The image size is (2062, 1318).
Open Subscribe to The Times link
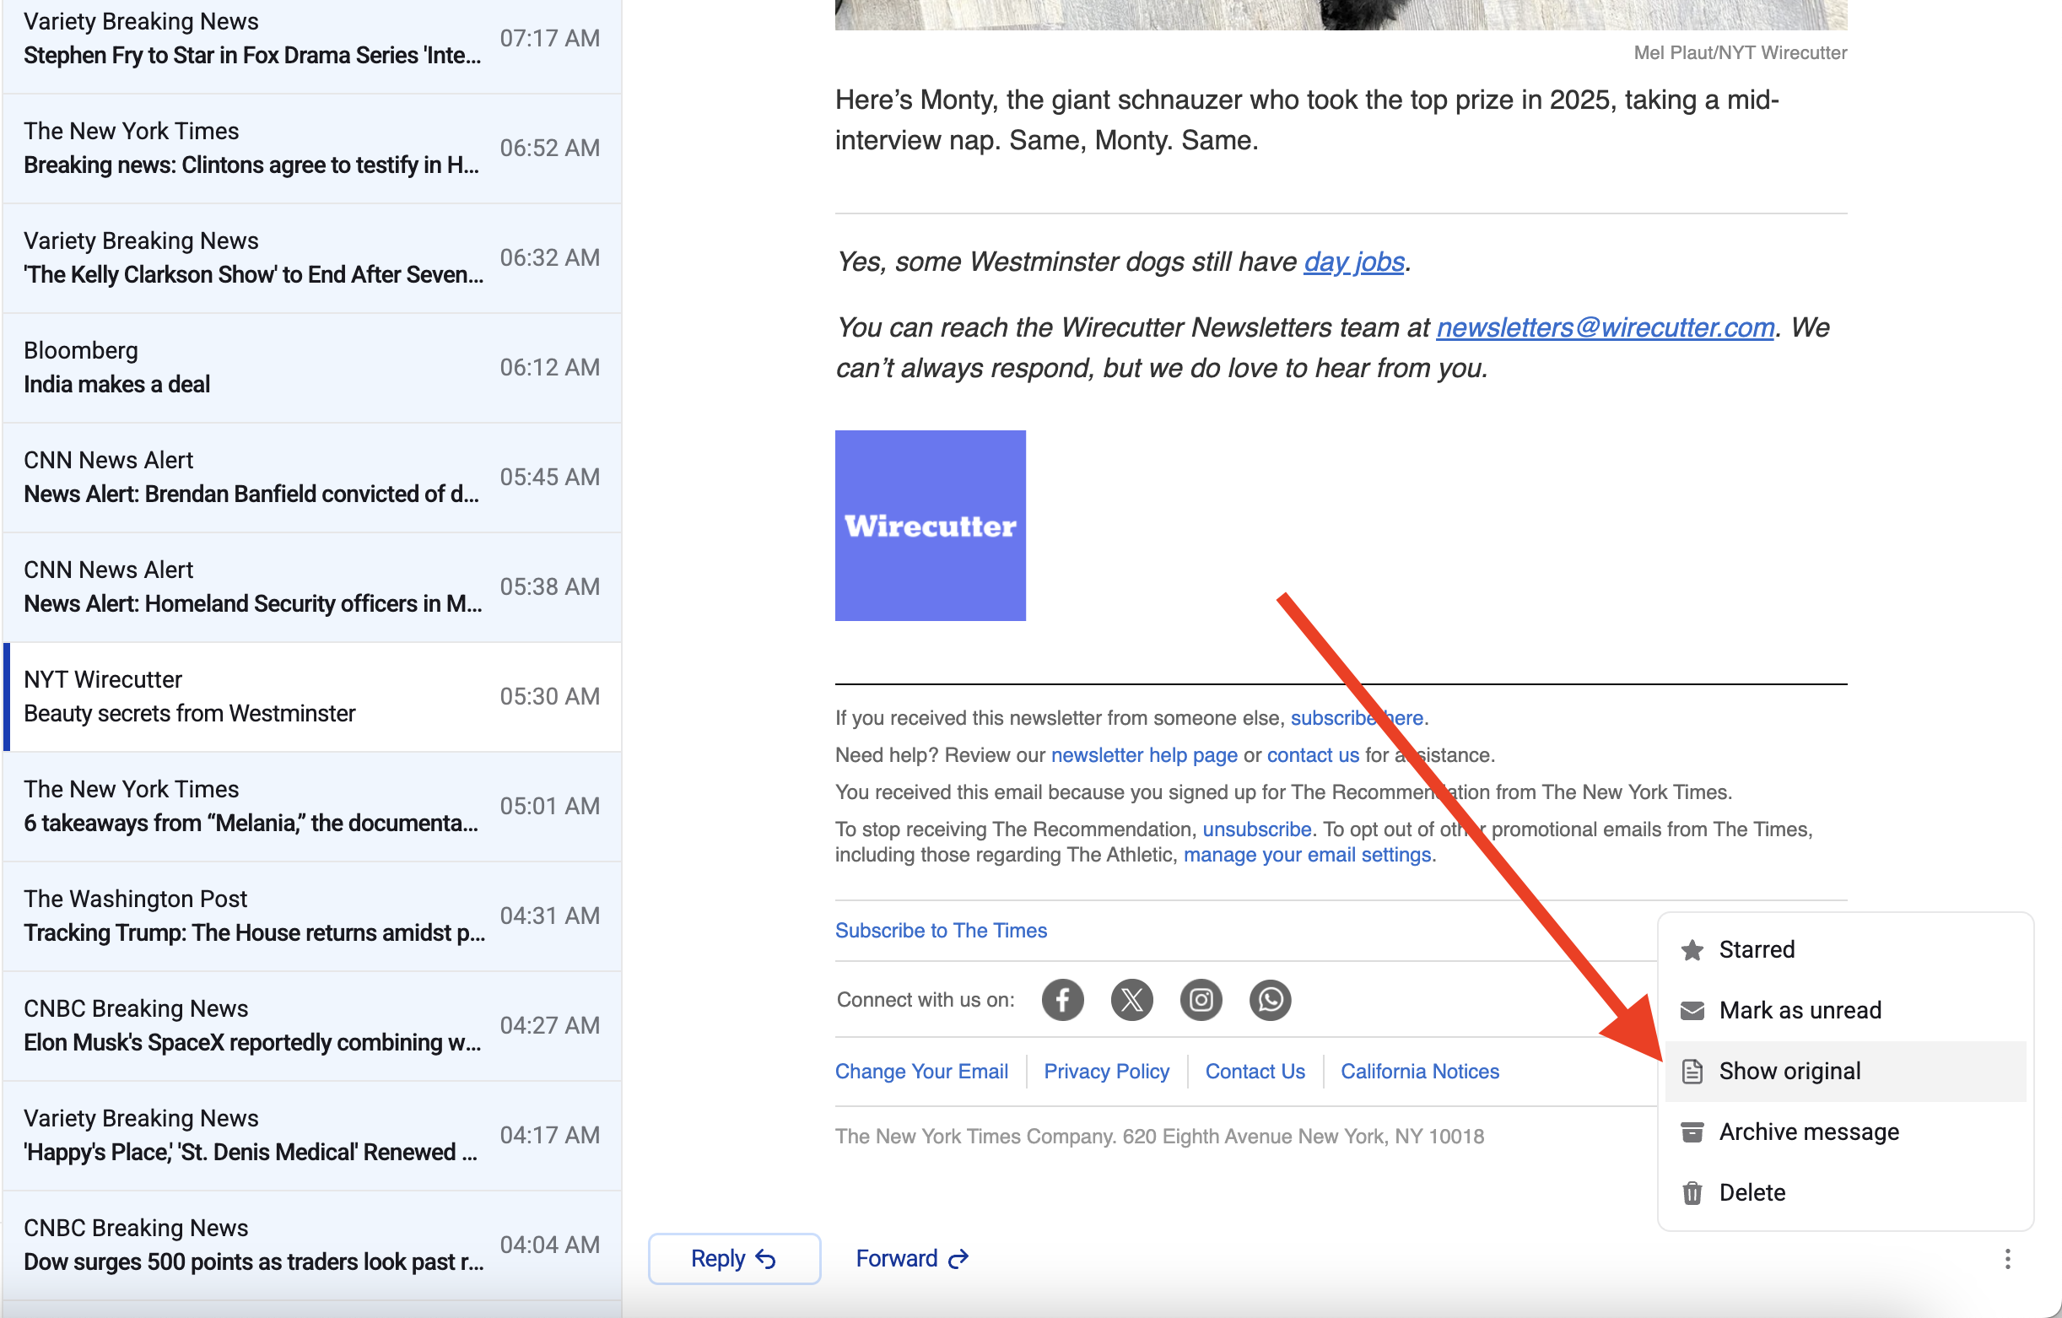tap(940, 930)
